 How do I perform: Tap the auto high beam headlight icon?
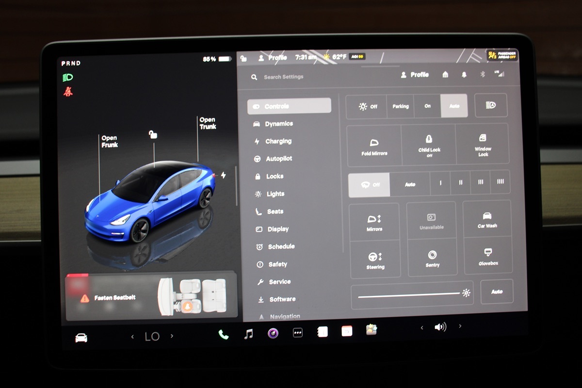click(490, 105)
